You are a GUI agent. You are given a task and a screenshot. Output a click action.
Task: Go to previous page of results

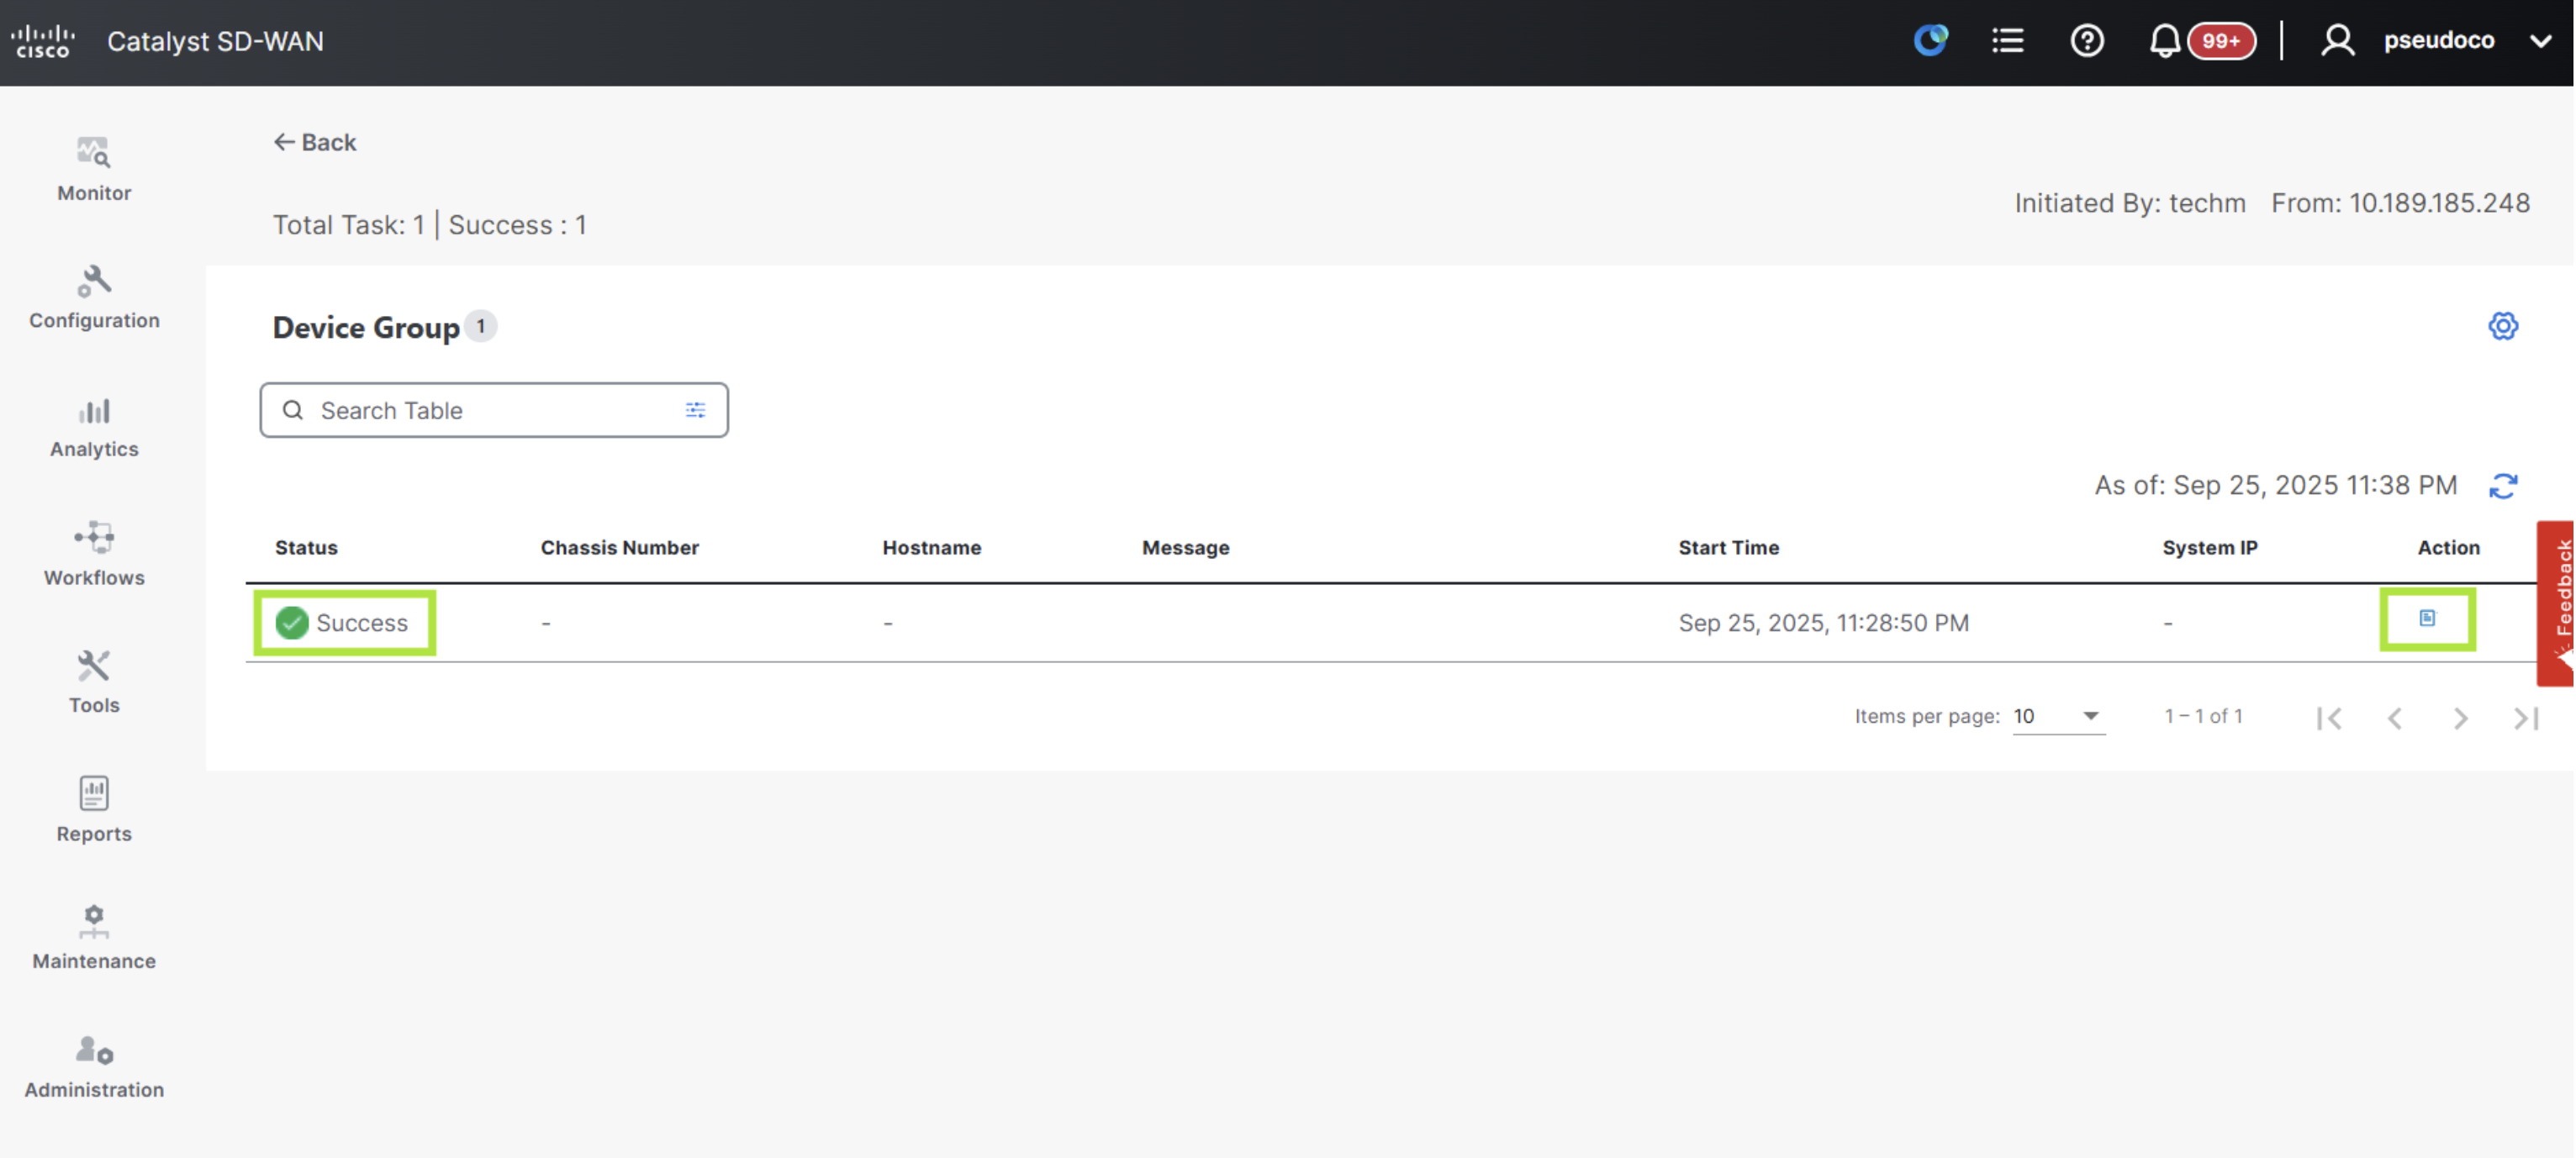2394,718
